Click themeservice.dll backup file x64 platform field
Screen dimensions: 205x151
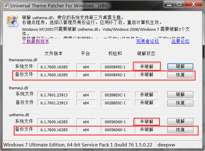click(x=86, y=75)
